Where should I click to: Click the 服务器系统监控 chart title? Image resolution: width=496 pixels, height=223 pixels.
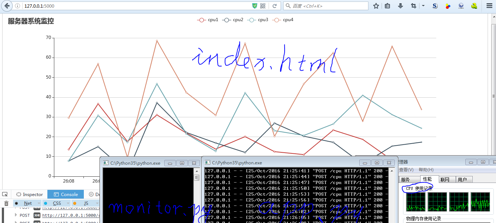click(31, 21)
